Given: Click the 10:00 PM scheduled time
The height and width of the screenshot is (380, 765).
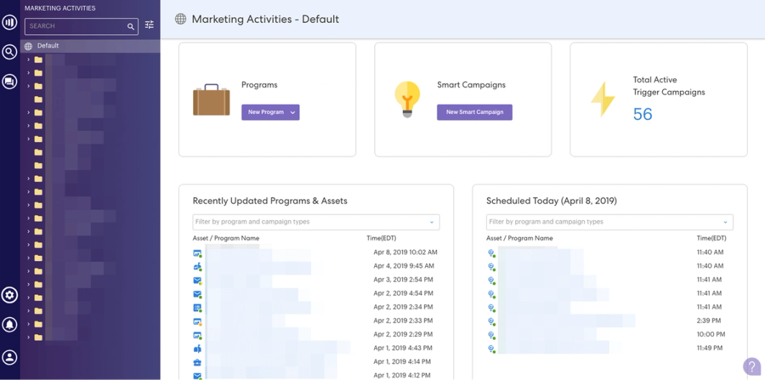Looking at the screenshot, I should click(x=711, y=334).
